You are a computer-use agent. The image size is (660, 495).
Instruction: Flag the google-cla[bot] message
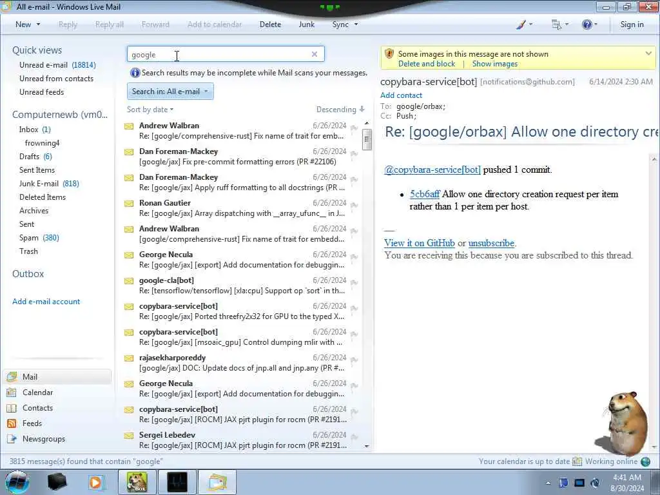pos(354,282)
